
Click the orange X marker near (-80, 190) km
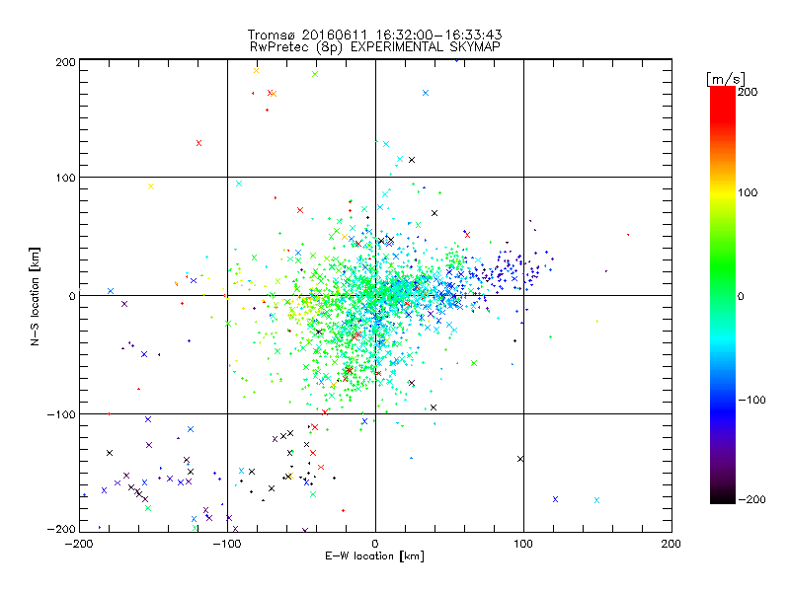pos(256,70)
